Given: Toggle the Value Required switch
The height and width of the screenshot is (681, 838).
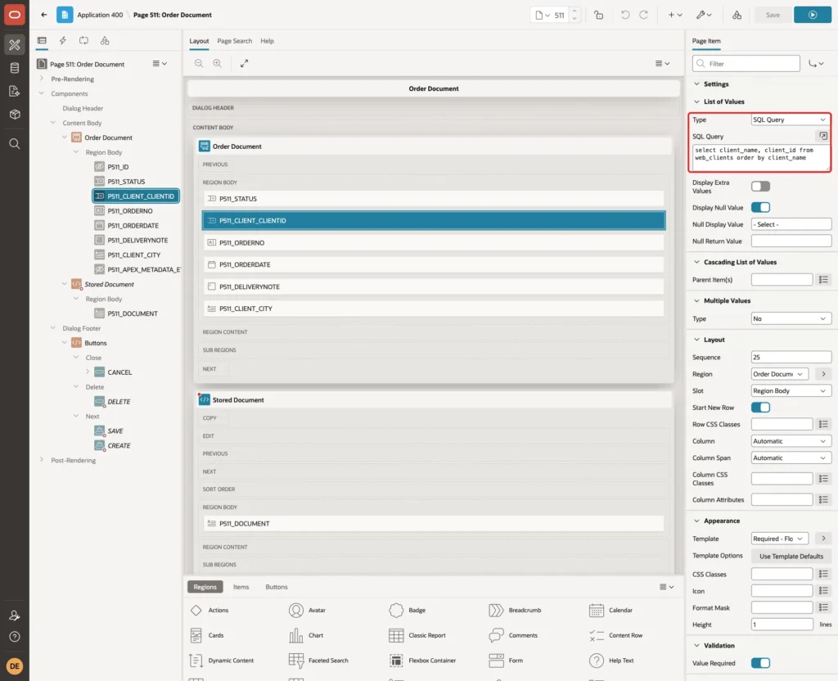Looking at the screenshot, I should pyautogui.click(x=760, y=663).
